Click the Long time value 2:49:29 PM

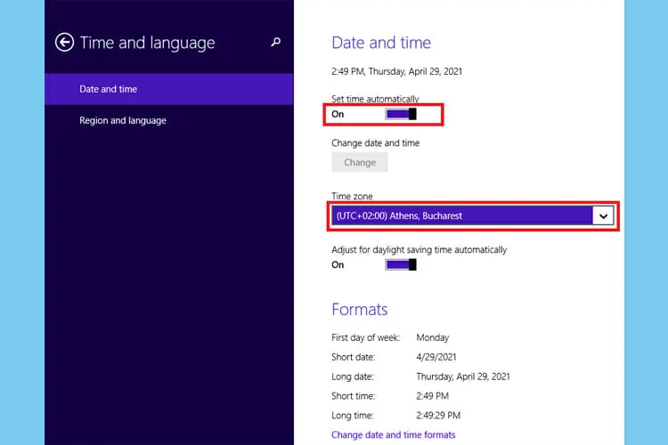[x=438, y=416]
